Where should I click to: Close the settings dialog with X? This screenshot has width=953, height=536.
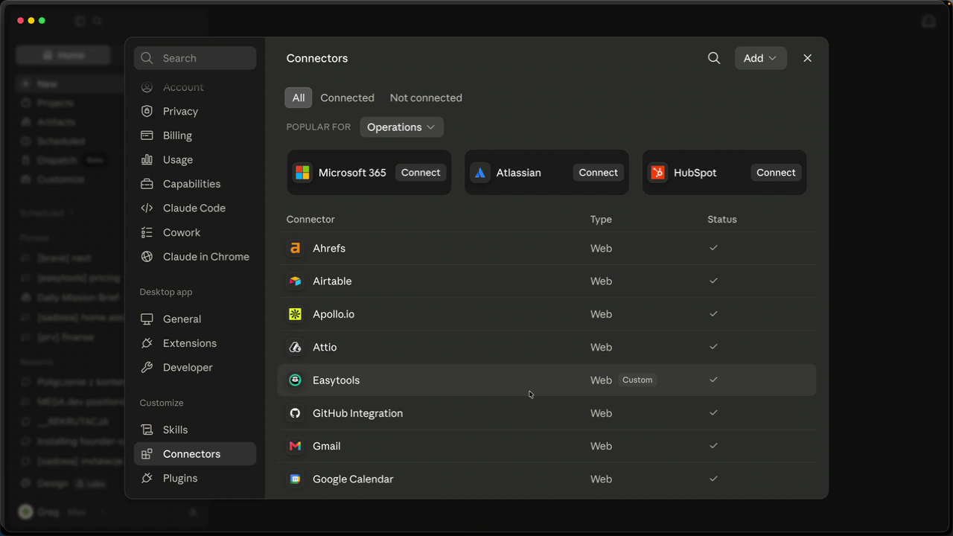[807, 58]
